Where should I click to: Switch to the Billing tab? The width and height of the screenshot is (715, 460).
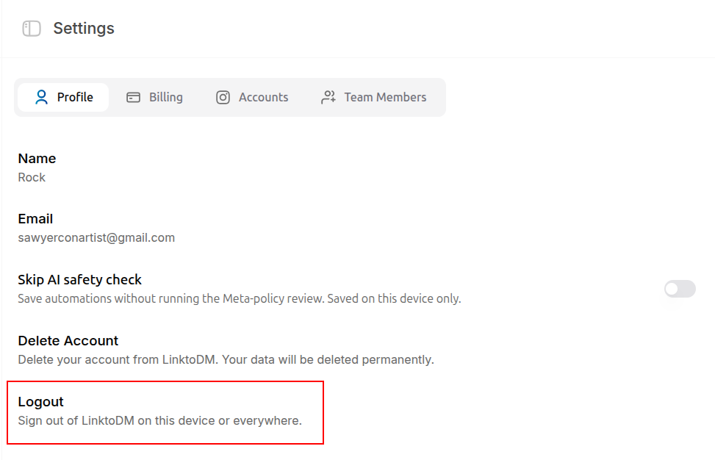154,97
